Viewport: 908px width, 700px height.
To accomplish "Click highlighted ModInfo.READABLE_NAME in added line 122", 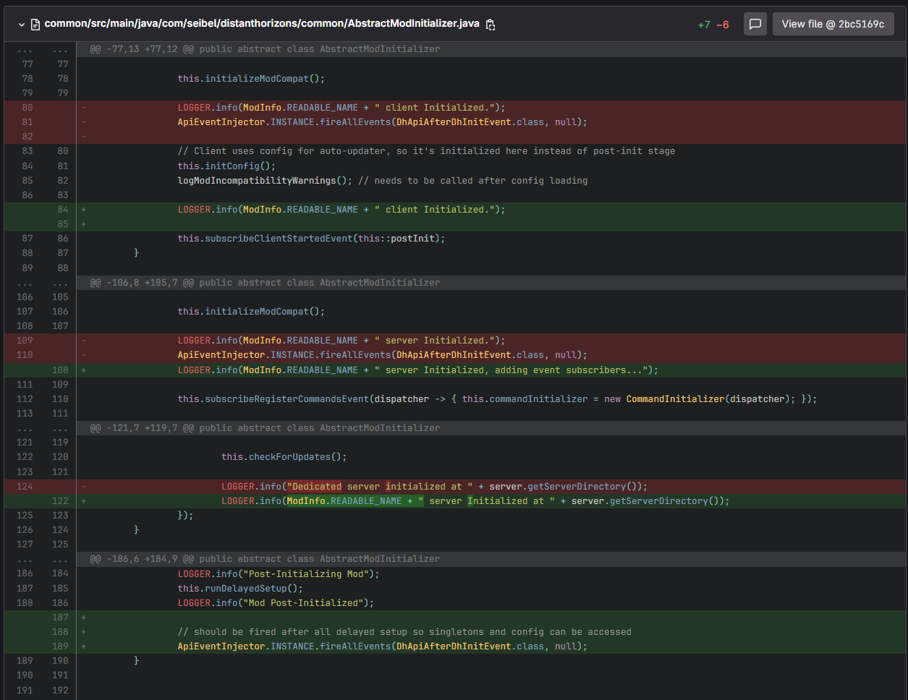I will point(344,501).
